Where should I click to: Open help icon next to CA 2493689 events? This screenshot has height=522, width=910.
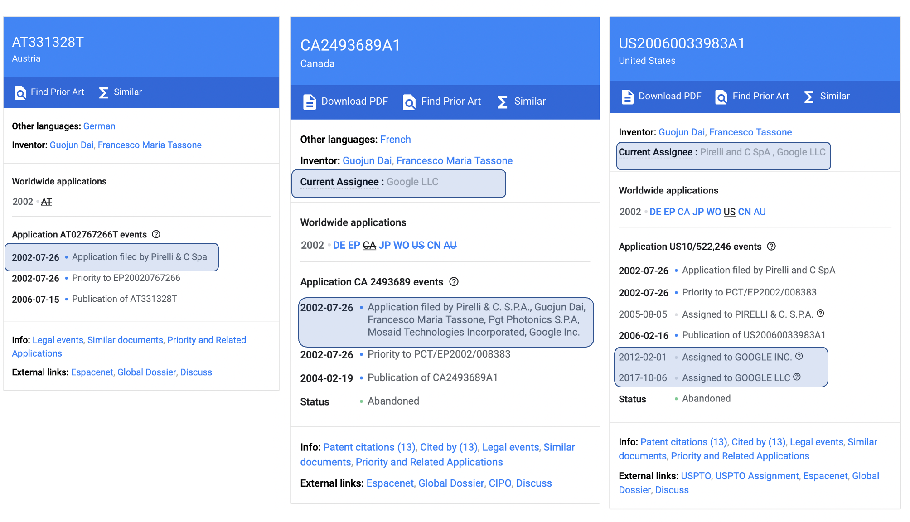click(x=454, y=282)
